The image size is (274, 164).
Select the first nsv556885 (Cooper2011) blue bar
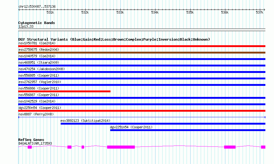pos(142,78)
